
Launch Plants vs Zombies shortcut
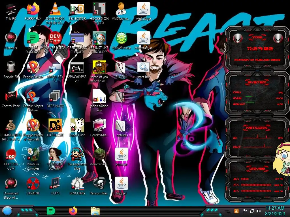click(33, 159)
